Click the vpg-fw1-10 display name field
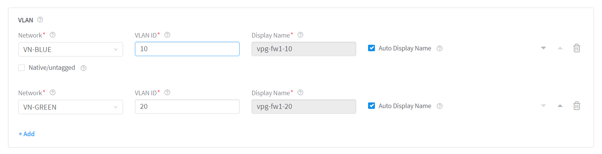Viewport: 602px width, 154px height. point(304,49)
